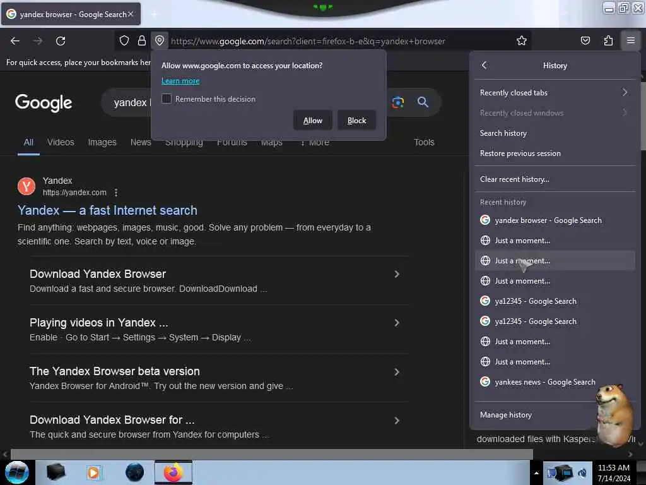Expand Playing videos in Yandex chevron
This screenshot has height=485, width=646.
pos(397,323)
